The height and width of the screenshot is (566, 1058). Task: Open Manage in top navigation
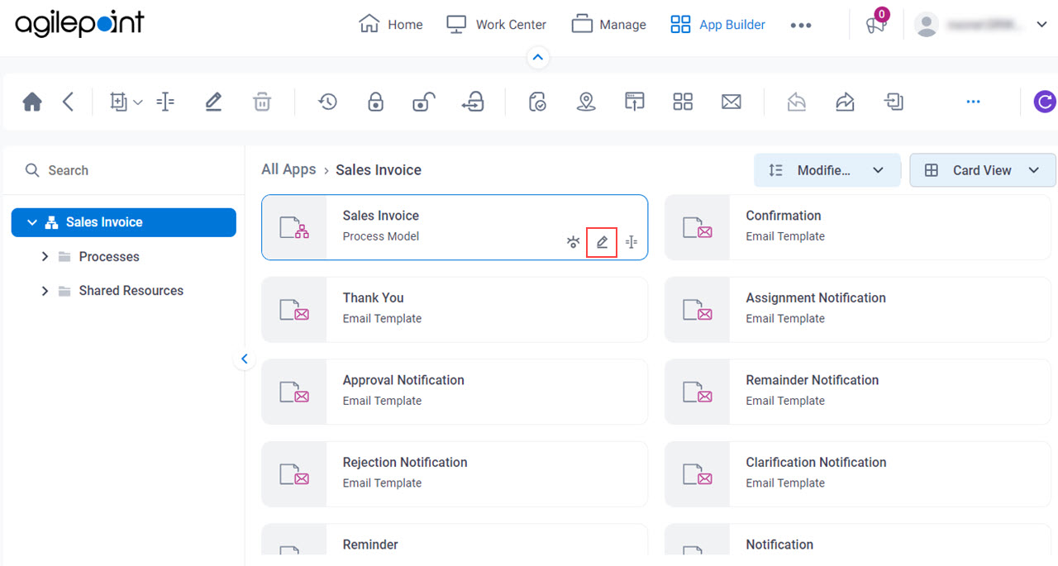pos(608,25)
